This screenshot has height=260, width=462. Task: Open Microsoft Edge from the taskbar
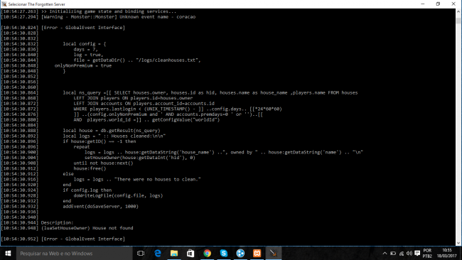pyautogui.click(x=158, y=253)
